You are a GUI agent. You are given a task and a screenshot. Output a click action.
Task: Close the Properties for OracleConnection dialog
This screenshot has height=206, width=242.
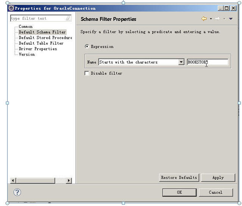234,8
